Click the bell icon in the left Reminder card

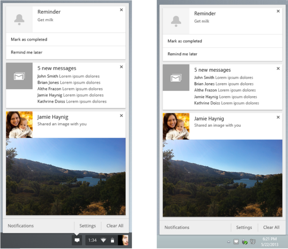(19, 19)
